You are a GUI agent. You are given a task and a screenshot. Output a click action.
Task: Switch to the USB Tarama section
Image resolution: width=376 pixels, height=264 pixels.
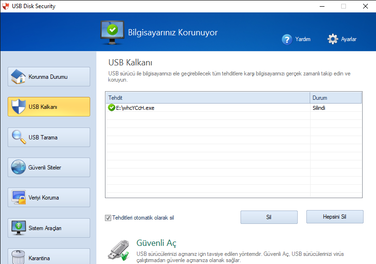click(x=49, y=137)
